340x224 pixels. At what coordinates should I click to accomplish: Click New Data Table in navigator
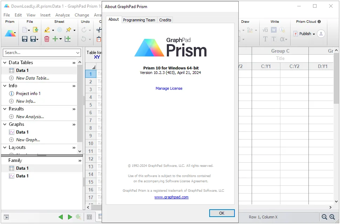click(x=33, y=78)
